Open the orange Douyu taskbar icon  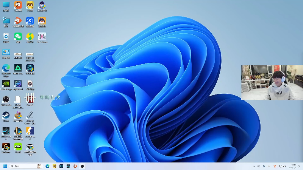75,166
